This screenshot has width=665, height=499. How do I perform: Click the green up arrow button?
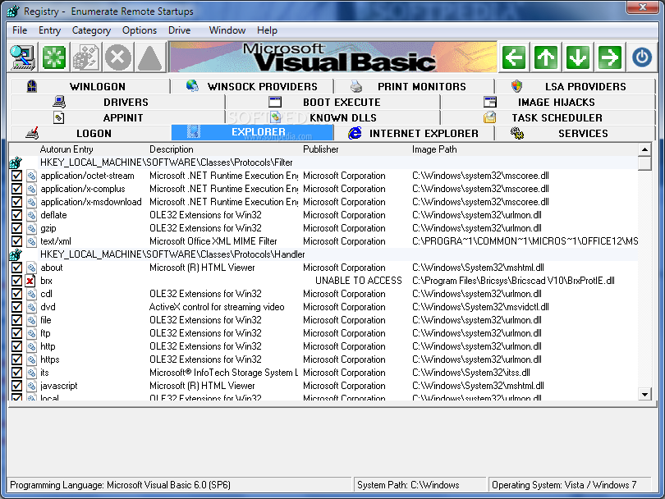pyautogui.click(x=546, y=57)
